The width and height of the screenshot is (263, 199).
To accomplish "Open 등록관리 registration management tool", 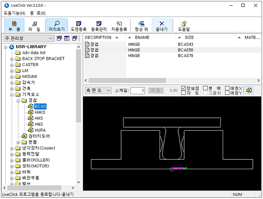I will (99, 25).
